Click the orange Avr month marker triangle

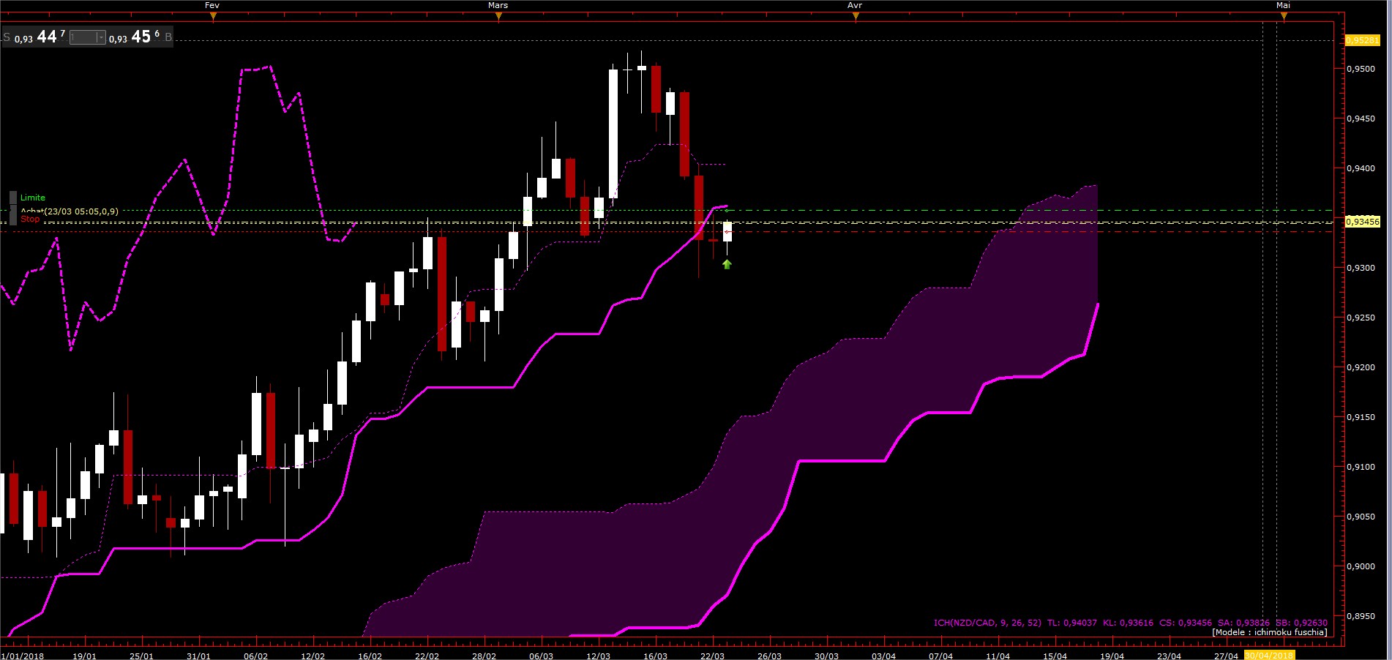[x=856, y=17]
